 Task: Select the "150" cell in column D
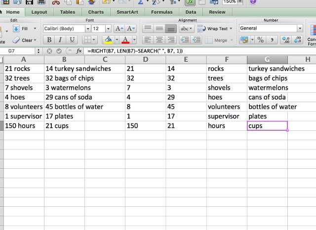(145, 126)
